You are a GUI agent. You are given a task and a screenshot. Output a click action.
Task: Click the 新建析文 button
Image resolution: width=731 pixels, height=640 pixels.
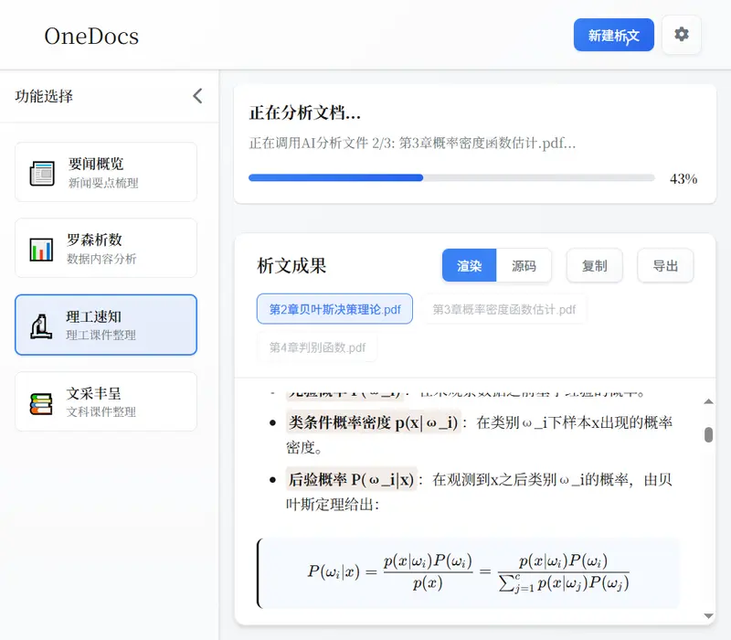click(613, 33)
